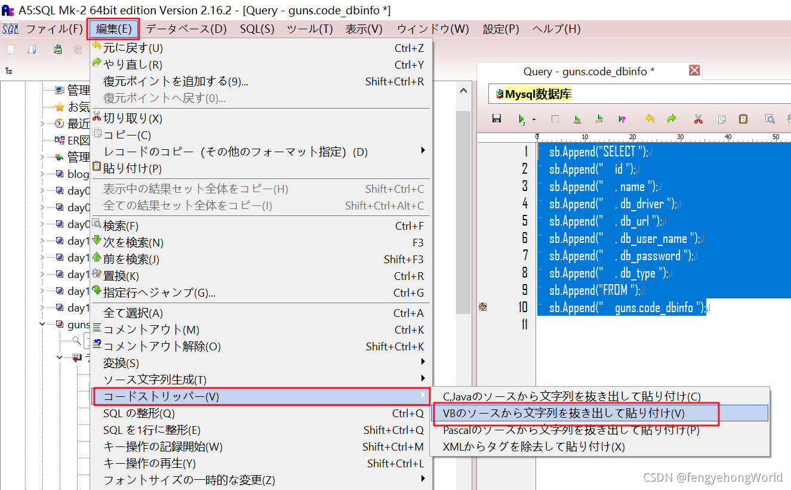Choose 元に戻す(U) from edit menu

click(260, 48)
